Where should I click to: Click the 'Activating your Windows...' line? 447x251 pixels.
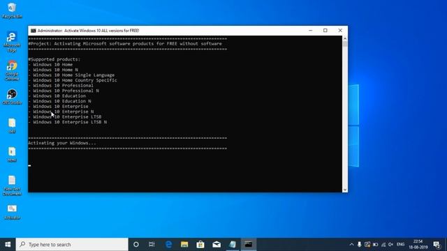click(x=62, y=143)
